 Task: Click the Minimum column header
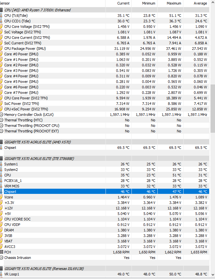pyautogui.click(x=144, y=3)
